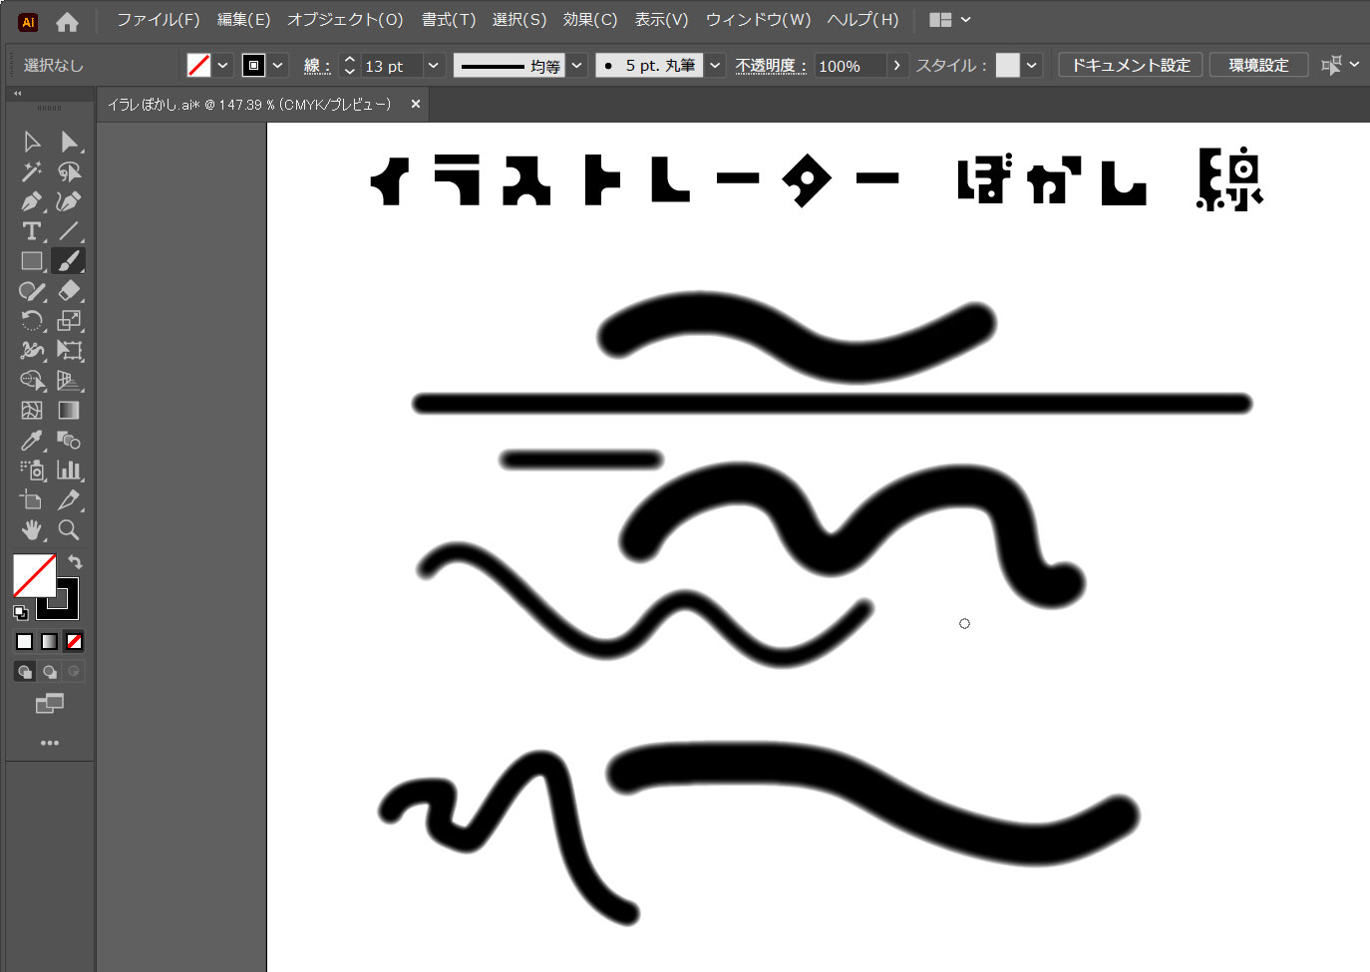Click the 環境設定 button
The height and width of the screenshot is (972, 1370).
[x=1258, y=66]
